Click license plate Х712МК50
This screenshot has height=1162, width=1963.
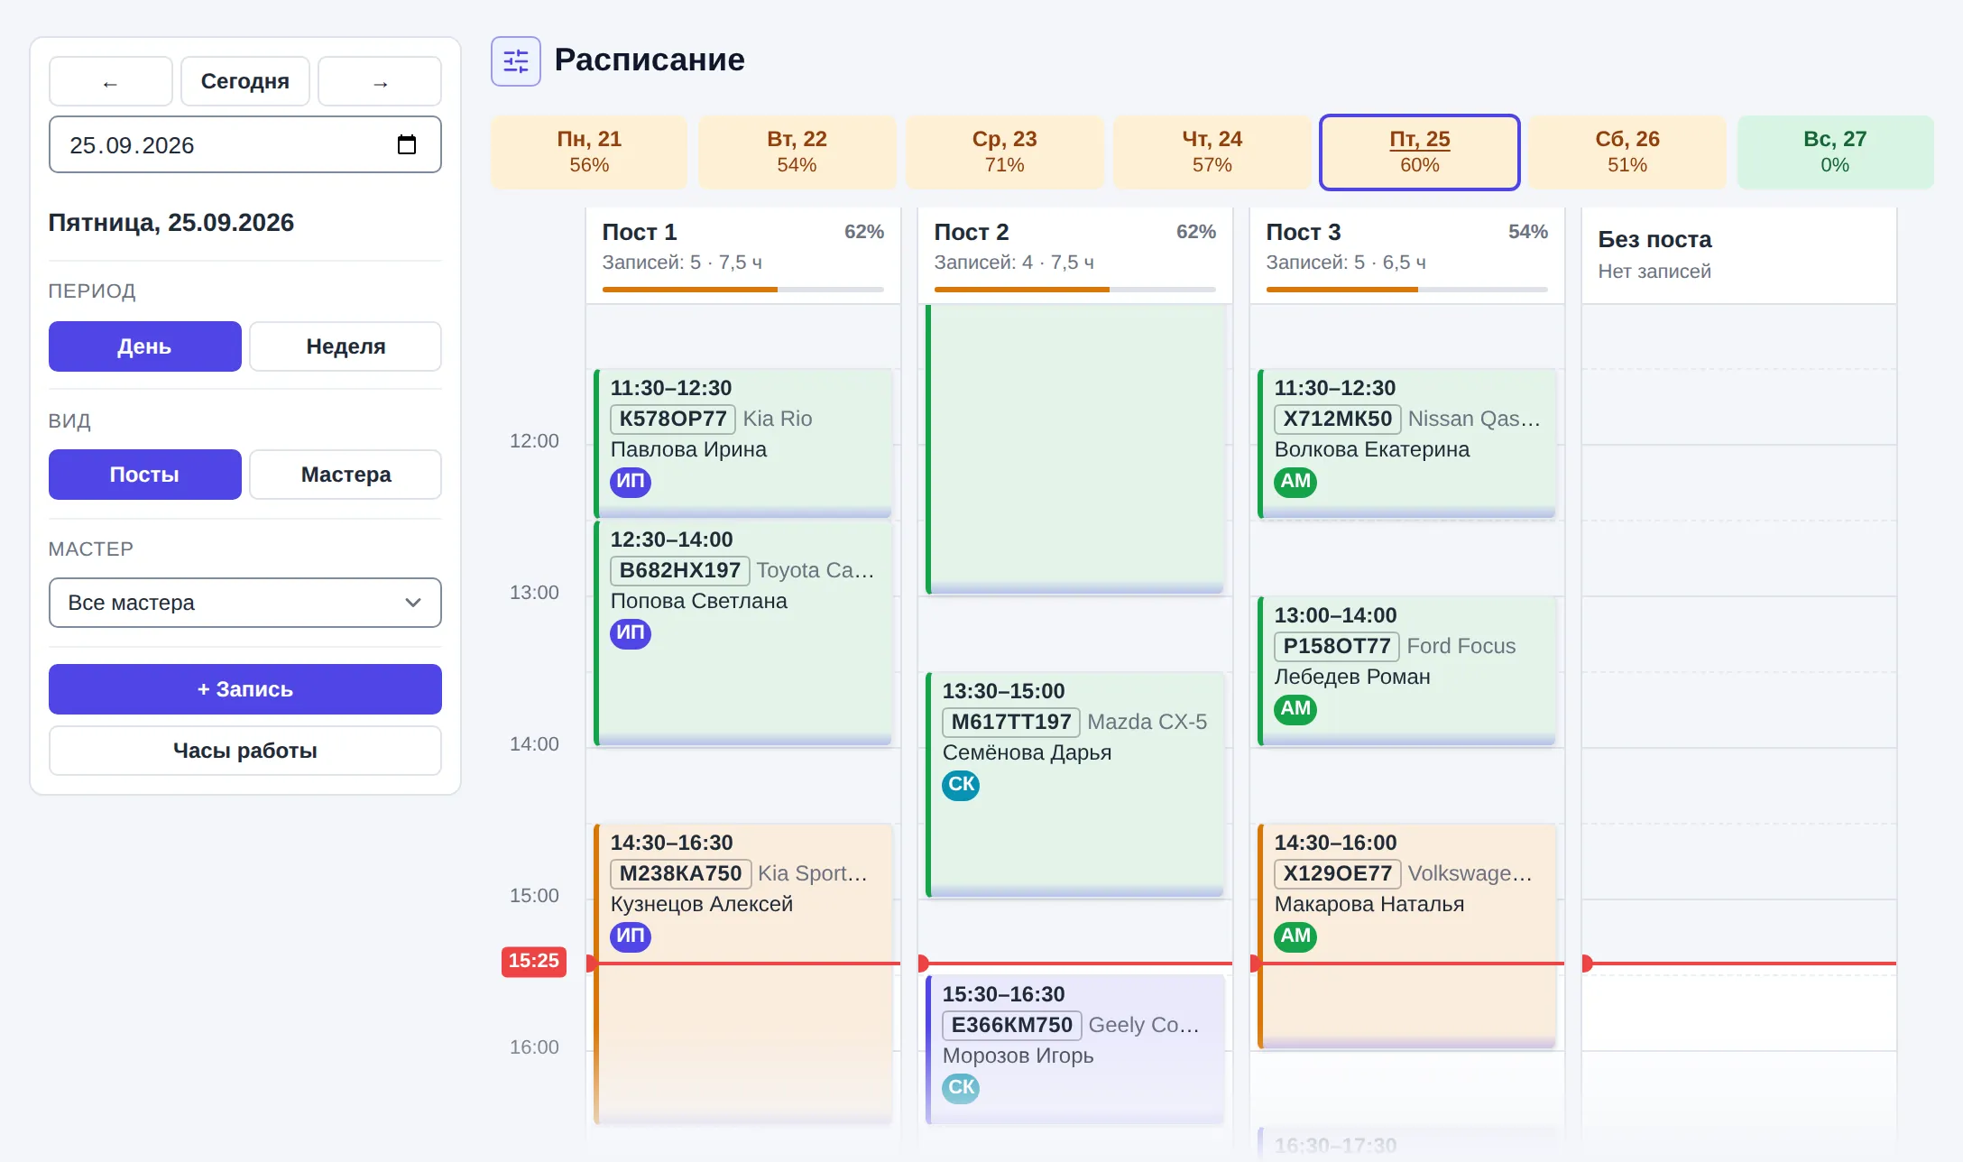[1337, 419]
